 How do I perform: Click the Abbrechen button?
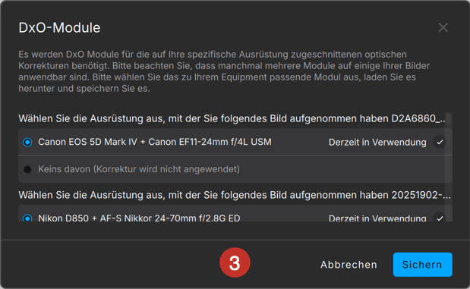349,265
